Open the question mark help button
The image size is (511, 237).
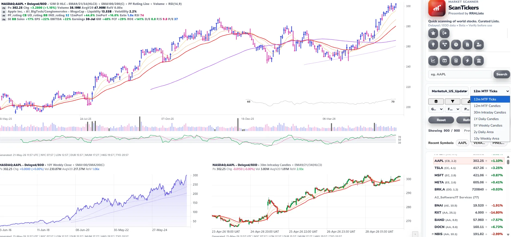click(x=456, y=45)
